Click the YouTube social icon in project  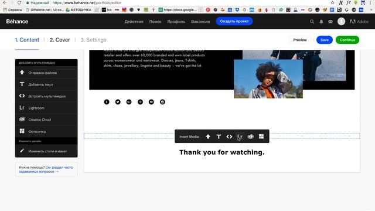point(151,102)
